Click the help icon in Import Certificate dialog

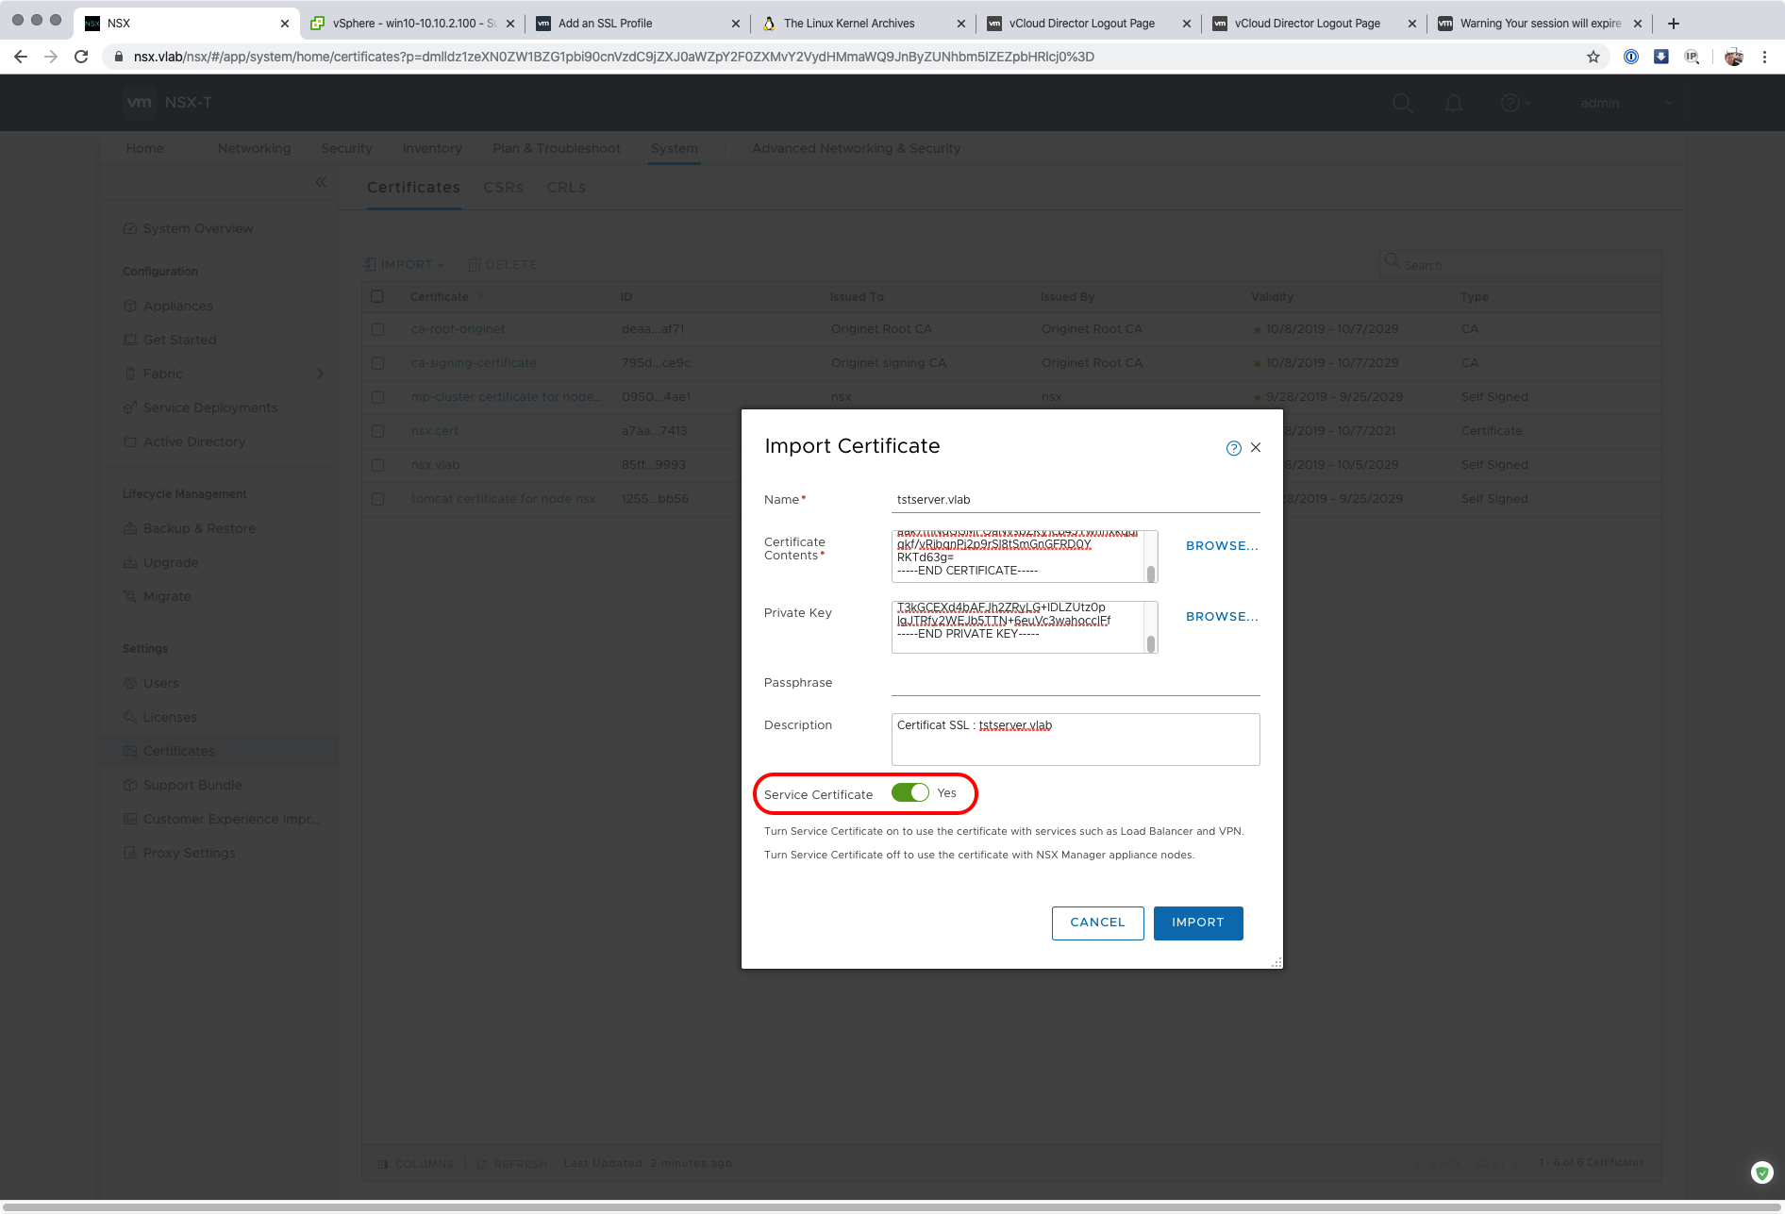(x=1233, y=448)
